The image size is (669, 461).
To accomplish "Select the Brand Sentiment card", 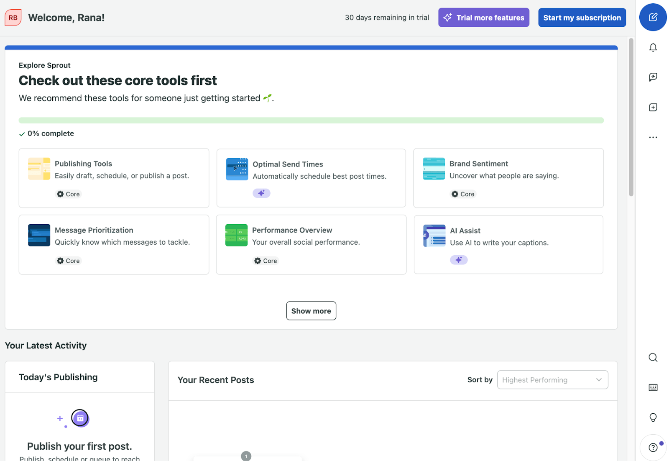I will coord(508,178).
